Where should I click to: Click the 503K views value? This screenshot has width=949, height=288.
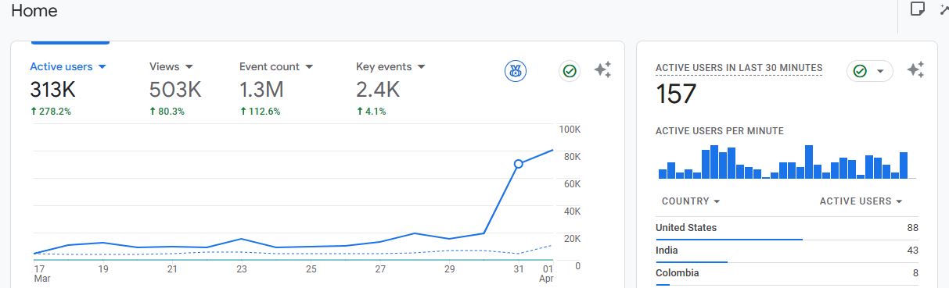pyautogui.click(x=175, y=91)
